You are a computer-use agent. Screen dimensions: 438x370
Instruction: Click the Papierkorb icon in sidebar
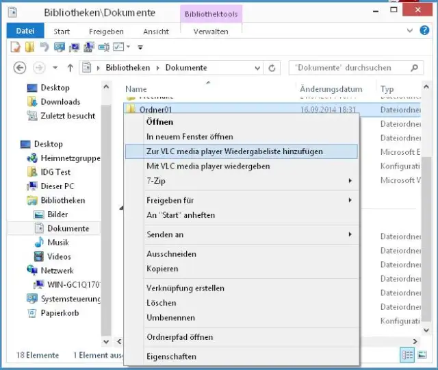(32, 313)
